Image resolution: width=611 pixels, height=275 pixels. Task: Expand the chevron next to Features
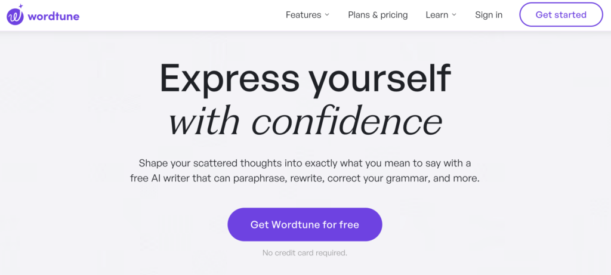327,15
